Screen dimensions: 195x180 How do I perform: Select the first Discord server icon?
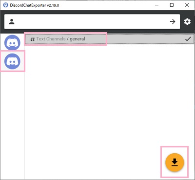tap(12, 43)
